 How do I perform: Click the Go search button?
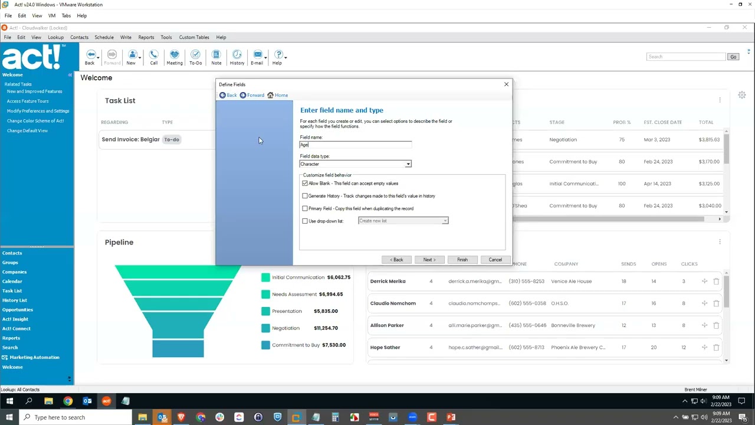click(733, 57)
